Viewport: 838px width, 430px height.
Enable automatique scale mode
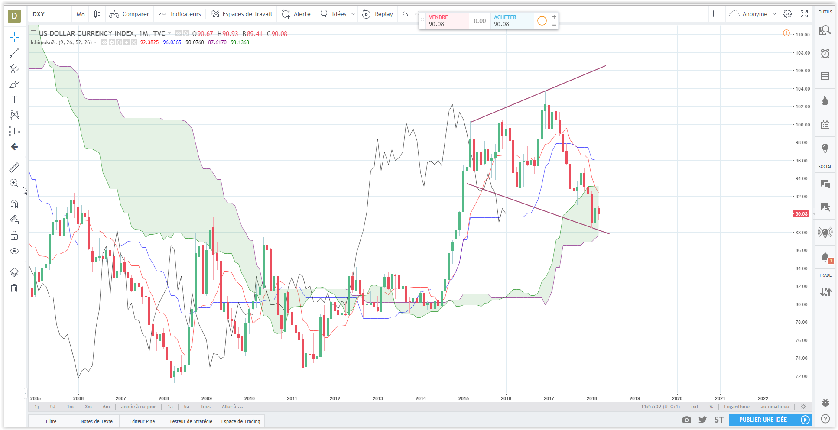click(774, 407)
